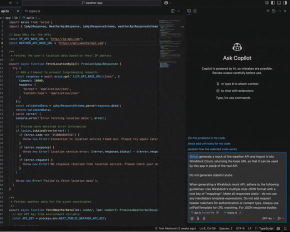The width and height of the screenshot is (290, 232).
Task: Expand the send options chevron
Action: (x=283, y=218)
